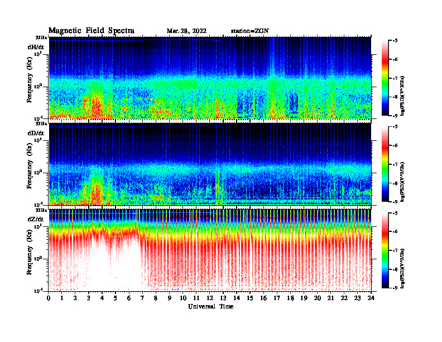Click hour 6 on the time axis
The image size is (442, 342).
tap(129, 298)
